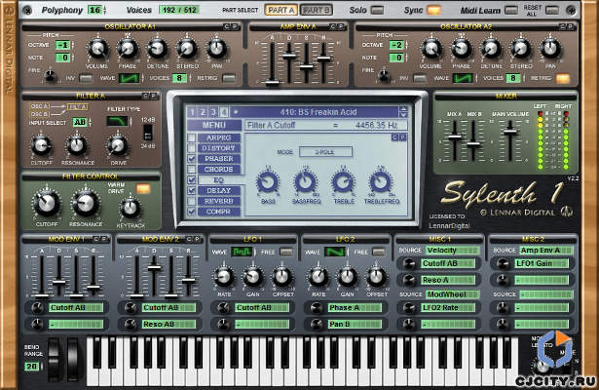Viewport: 599px width, 390px height.
Task: Click the LFO 1 Rate knob
Action: [x=224, y=277]
